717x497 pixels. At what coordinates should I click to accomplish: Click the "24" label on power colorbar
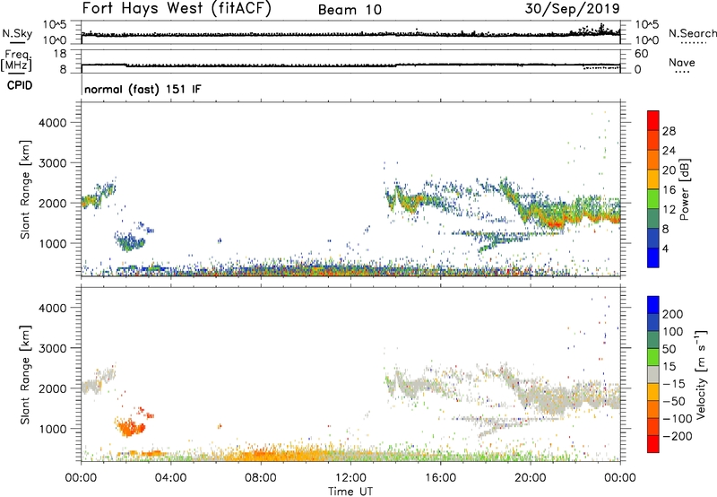[669, 151]
